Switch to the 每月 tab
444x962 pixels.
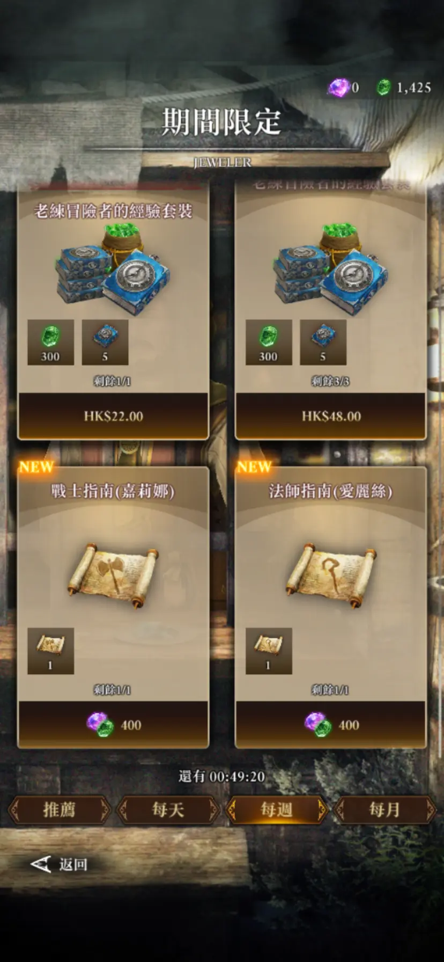click(x=384, y=810)
